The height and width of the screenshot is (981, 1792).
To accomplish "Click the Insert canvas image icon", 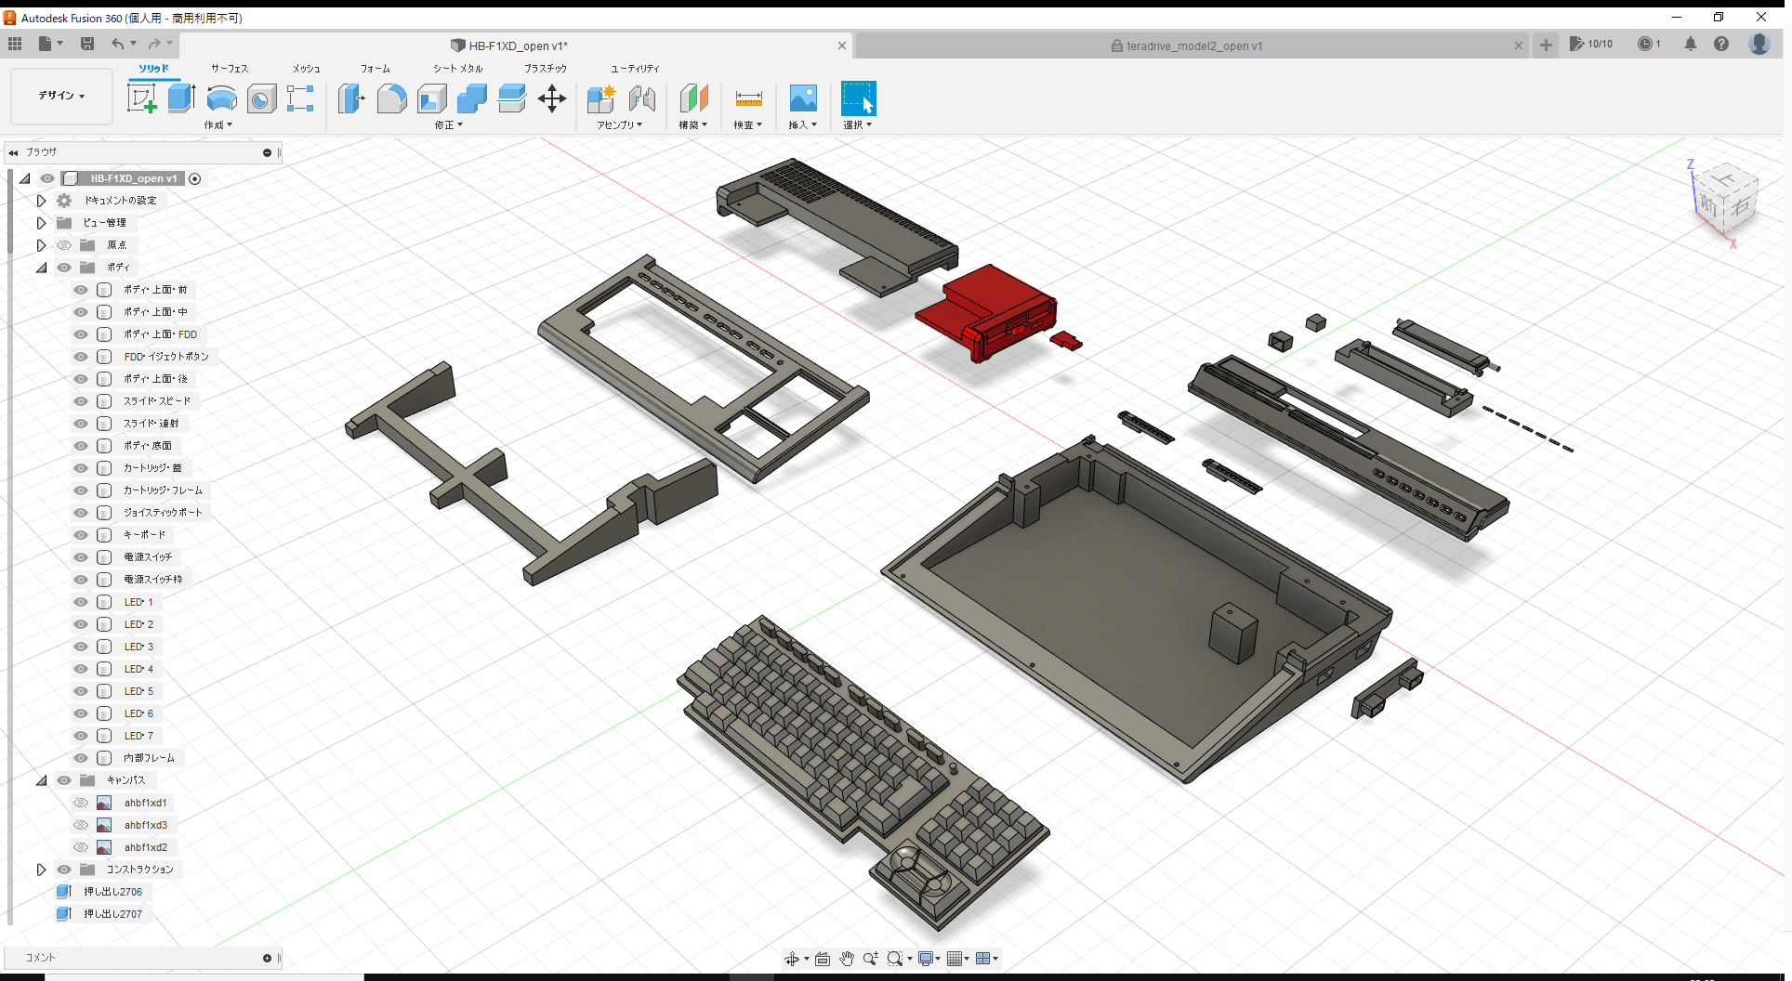I will pyautogui.click(x=802, y=98).
